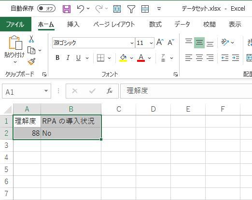The width and height of the screenshot is (252, 200).
Task: Open the font size dropdown showing 11
Action: click(151, 43)
